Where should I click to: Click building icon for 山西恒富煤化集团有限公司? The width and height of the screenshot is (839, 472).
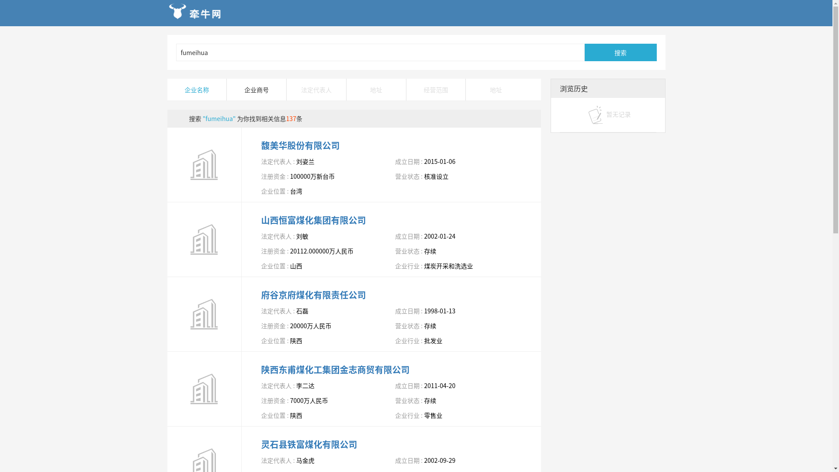[204, 239]
